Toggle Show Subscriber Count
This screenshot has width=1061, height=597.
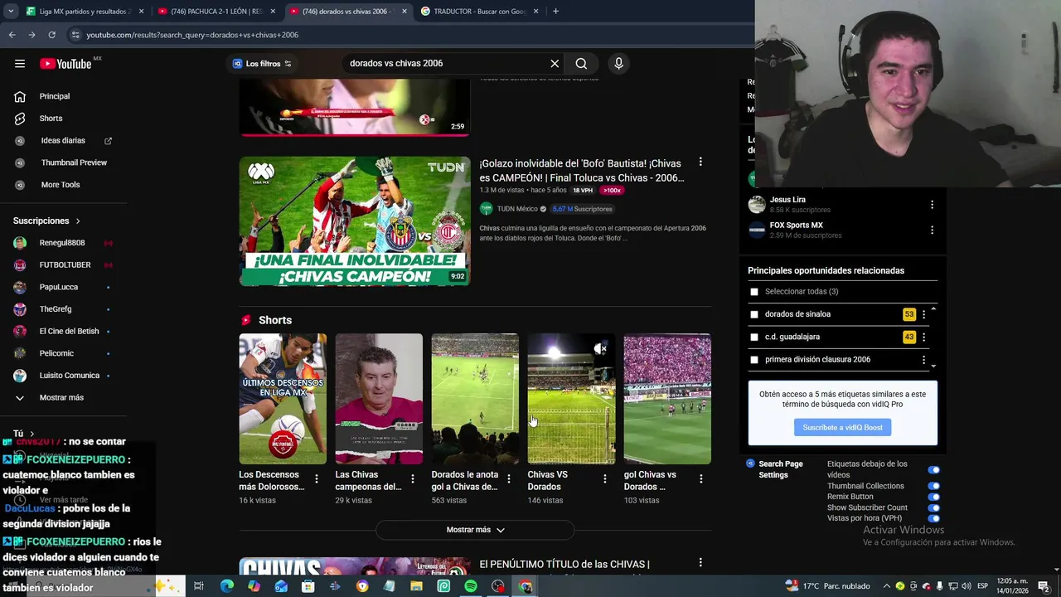pos(933,507)
